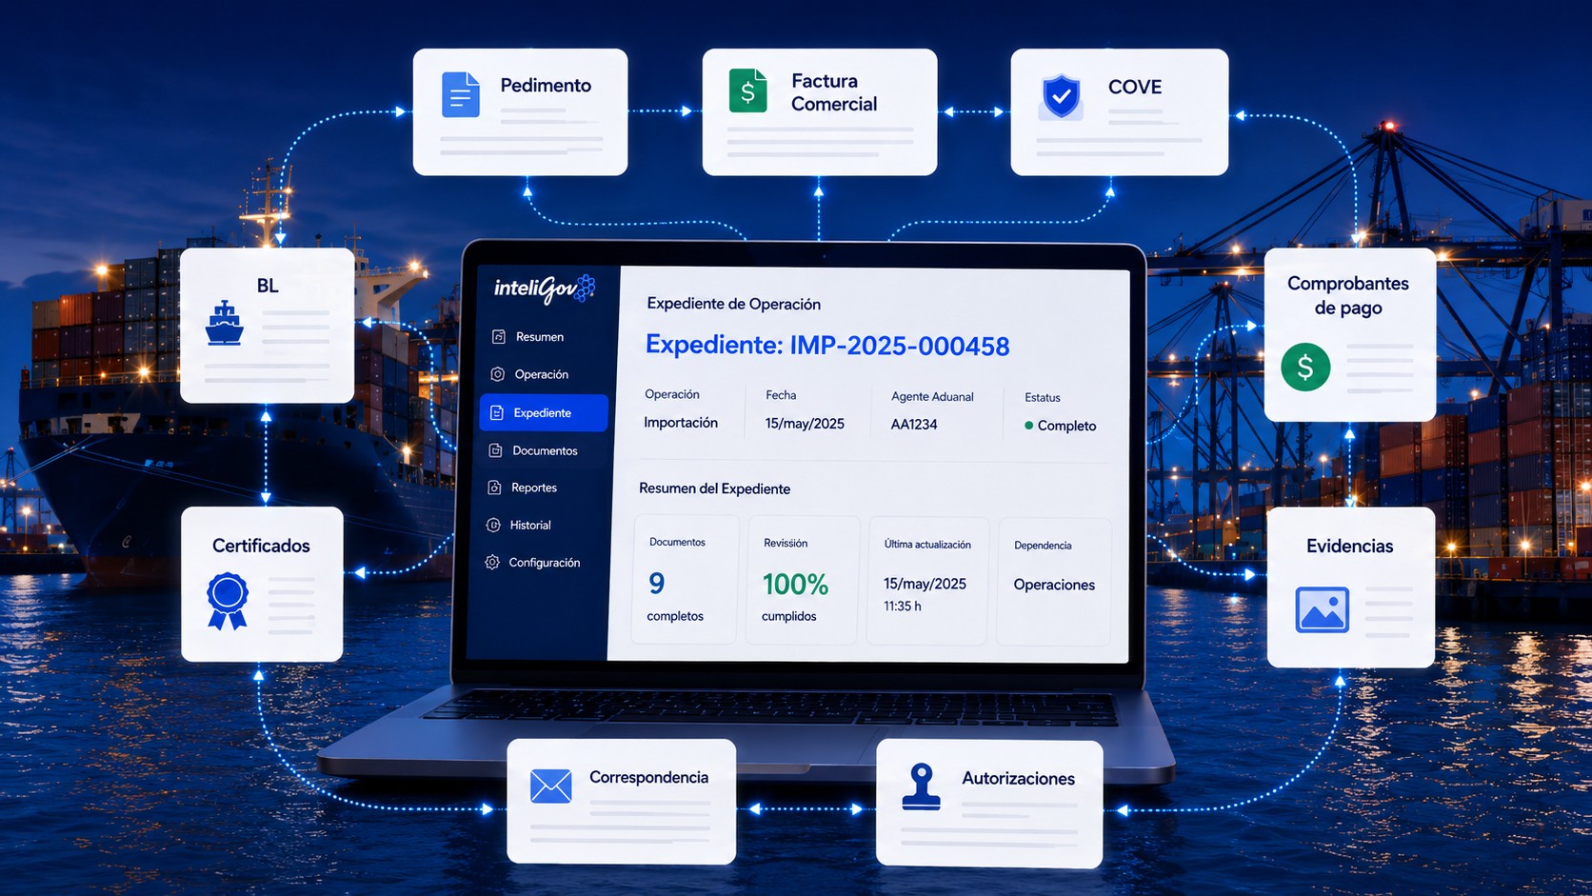
Task: Click the ribbon badge icon on Certificados card
Action: point(228,601)
